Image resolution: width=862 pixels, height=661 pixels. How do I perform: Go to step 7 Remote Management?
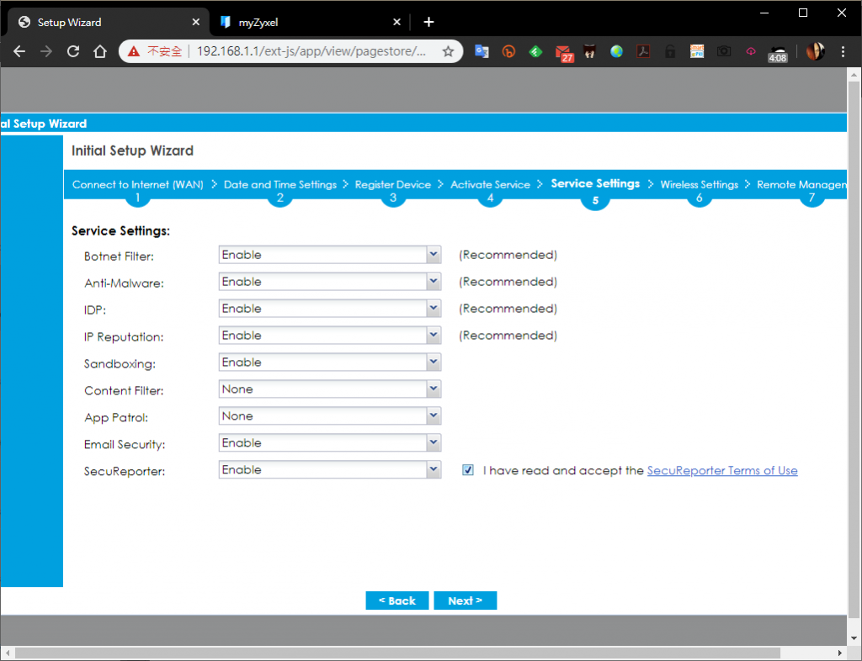coord(802,190)
